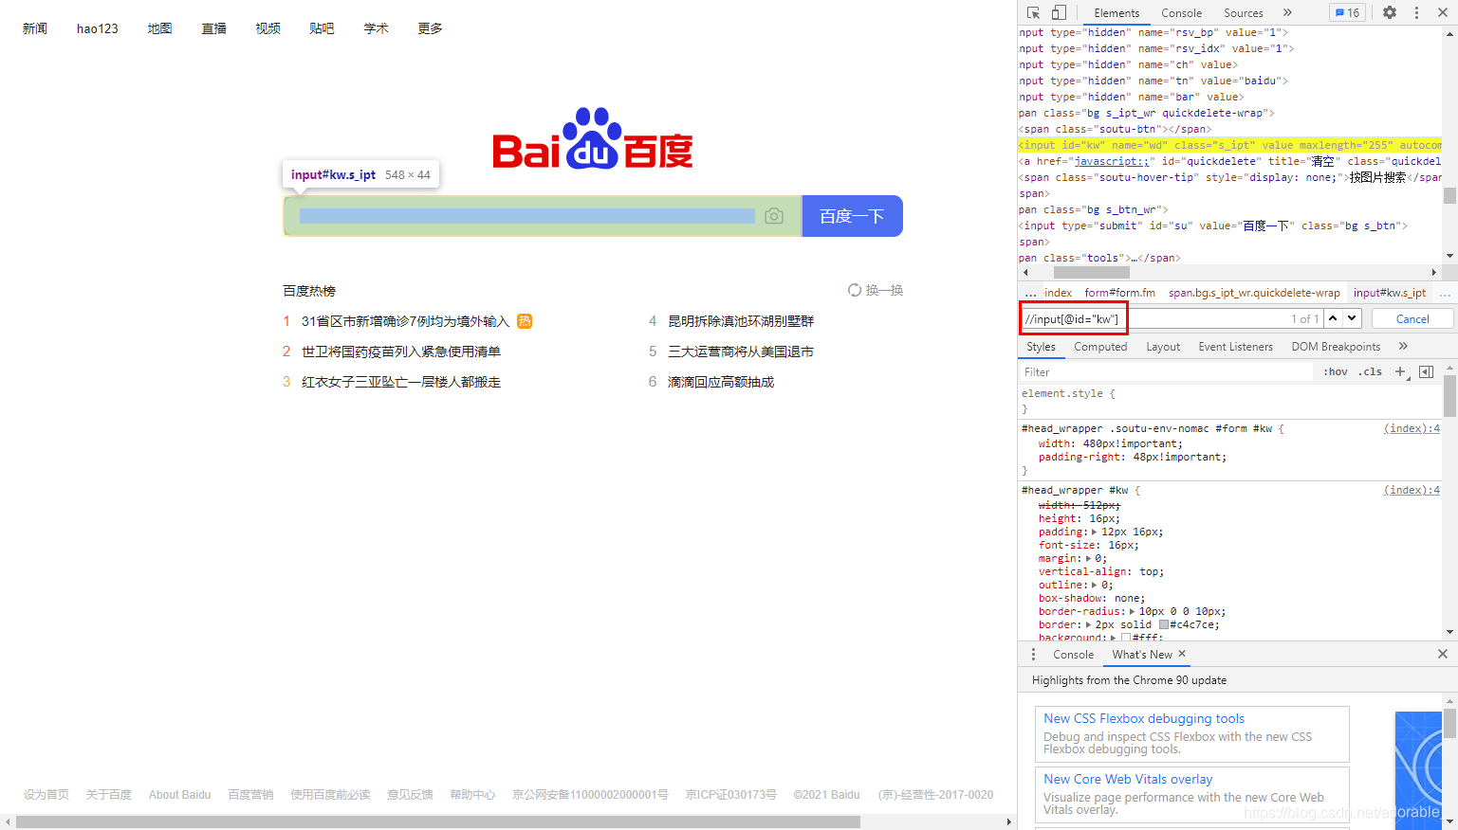Click the Baidu image search camera icon
This screenshot has height=830, width=1458.
[774, 216]
